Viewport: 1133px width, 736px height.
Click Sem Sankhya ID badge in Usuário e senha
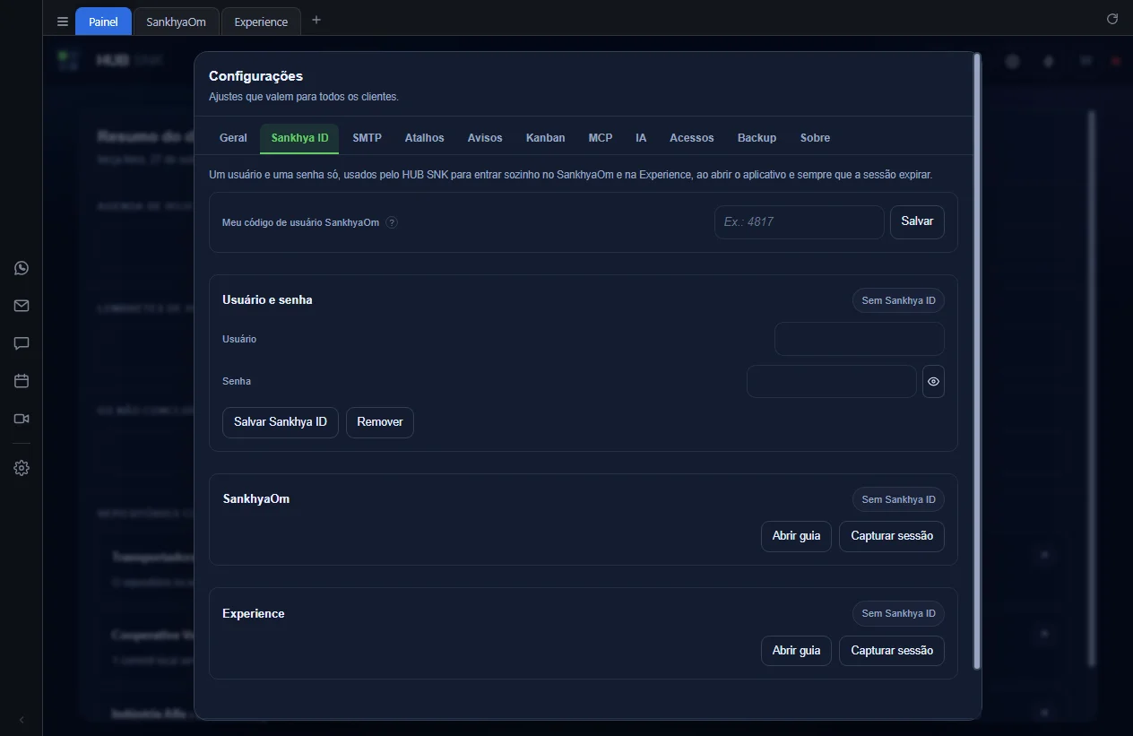click(x=898, y=300)
